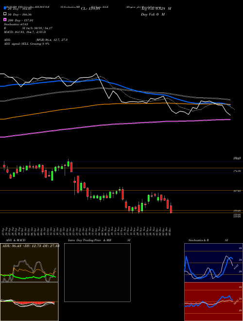Click the blue 20 Day EMA legend swatch

[x=5, y=8]
